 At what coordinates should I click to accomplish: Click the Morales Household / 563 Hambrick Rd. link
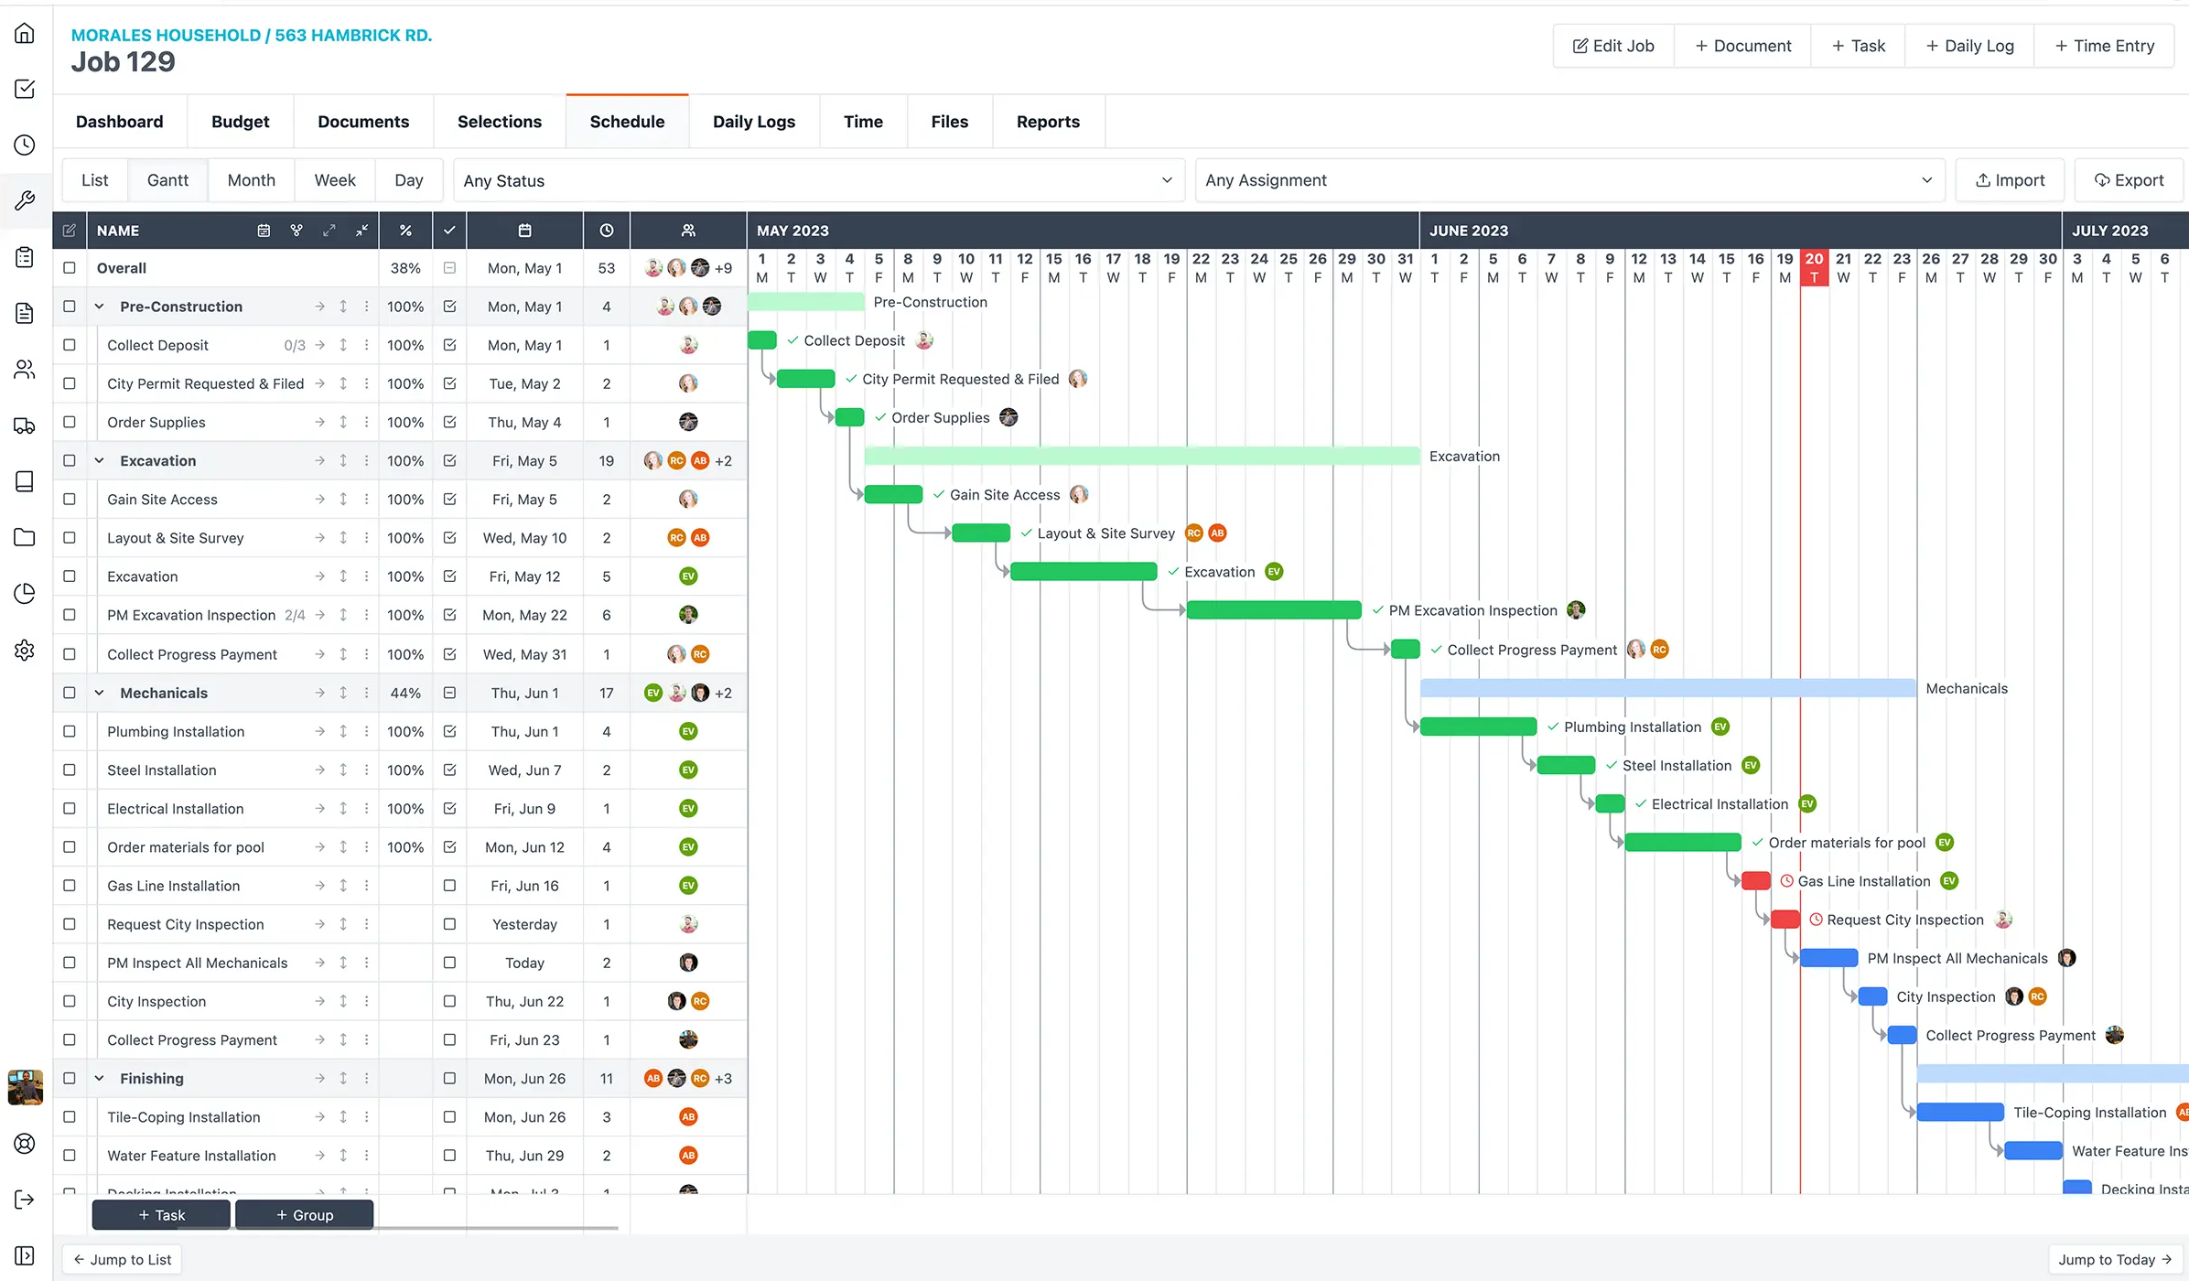tap(252, 35)
